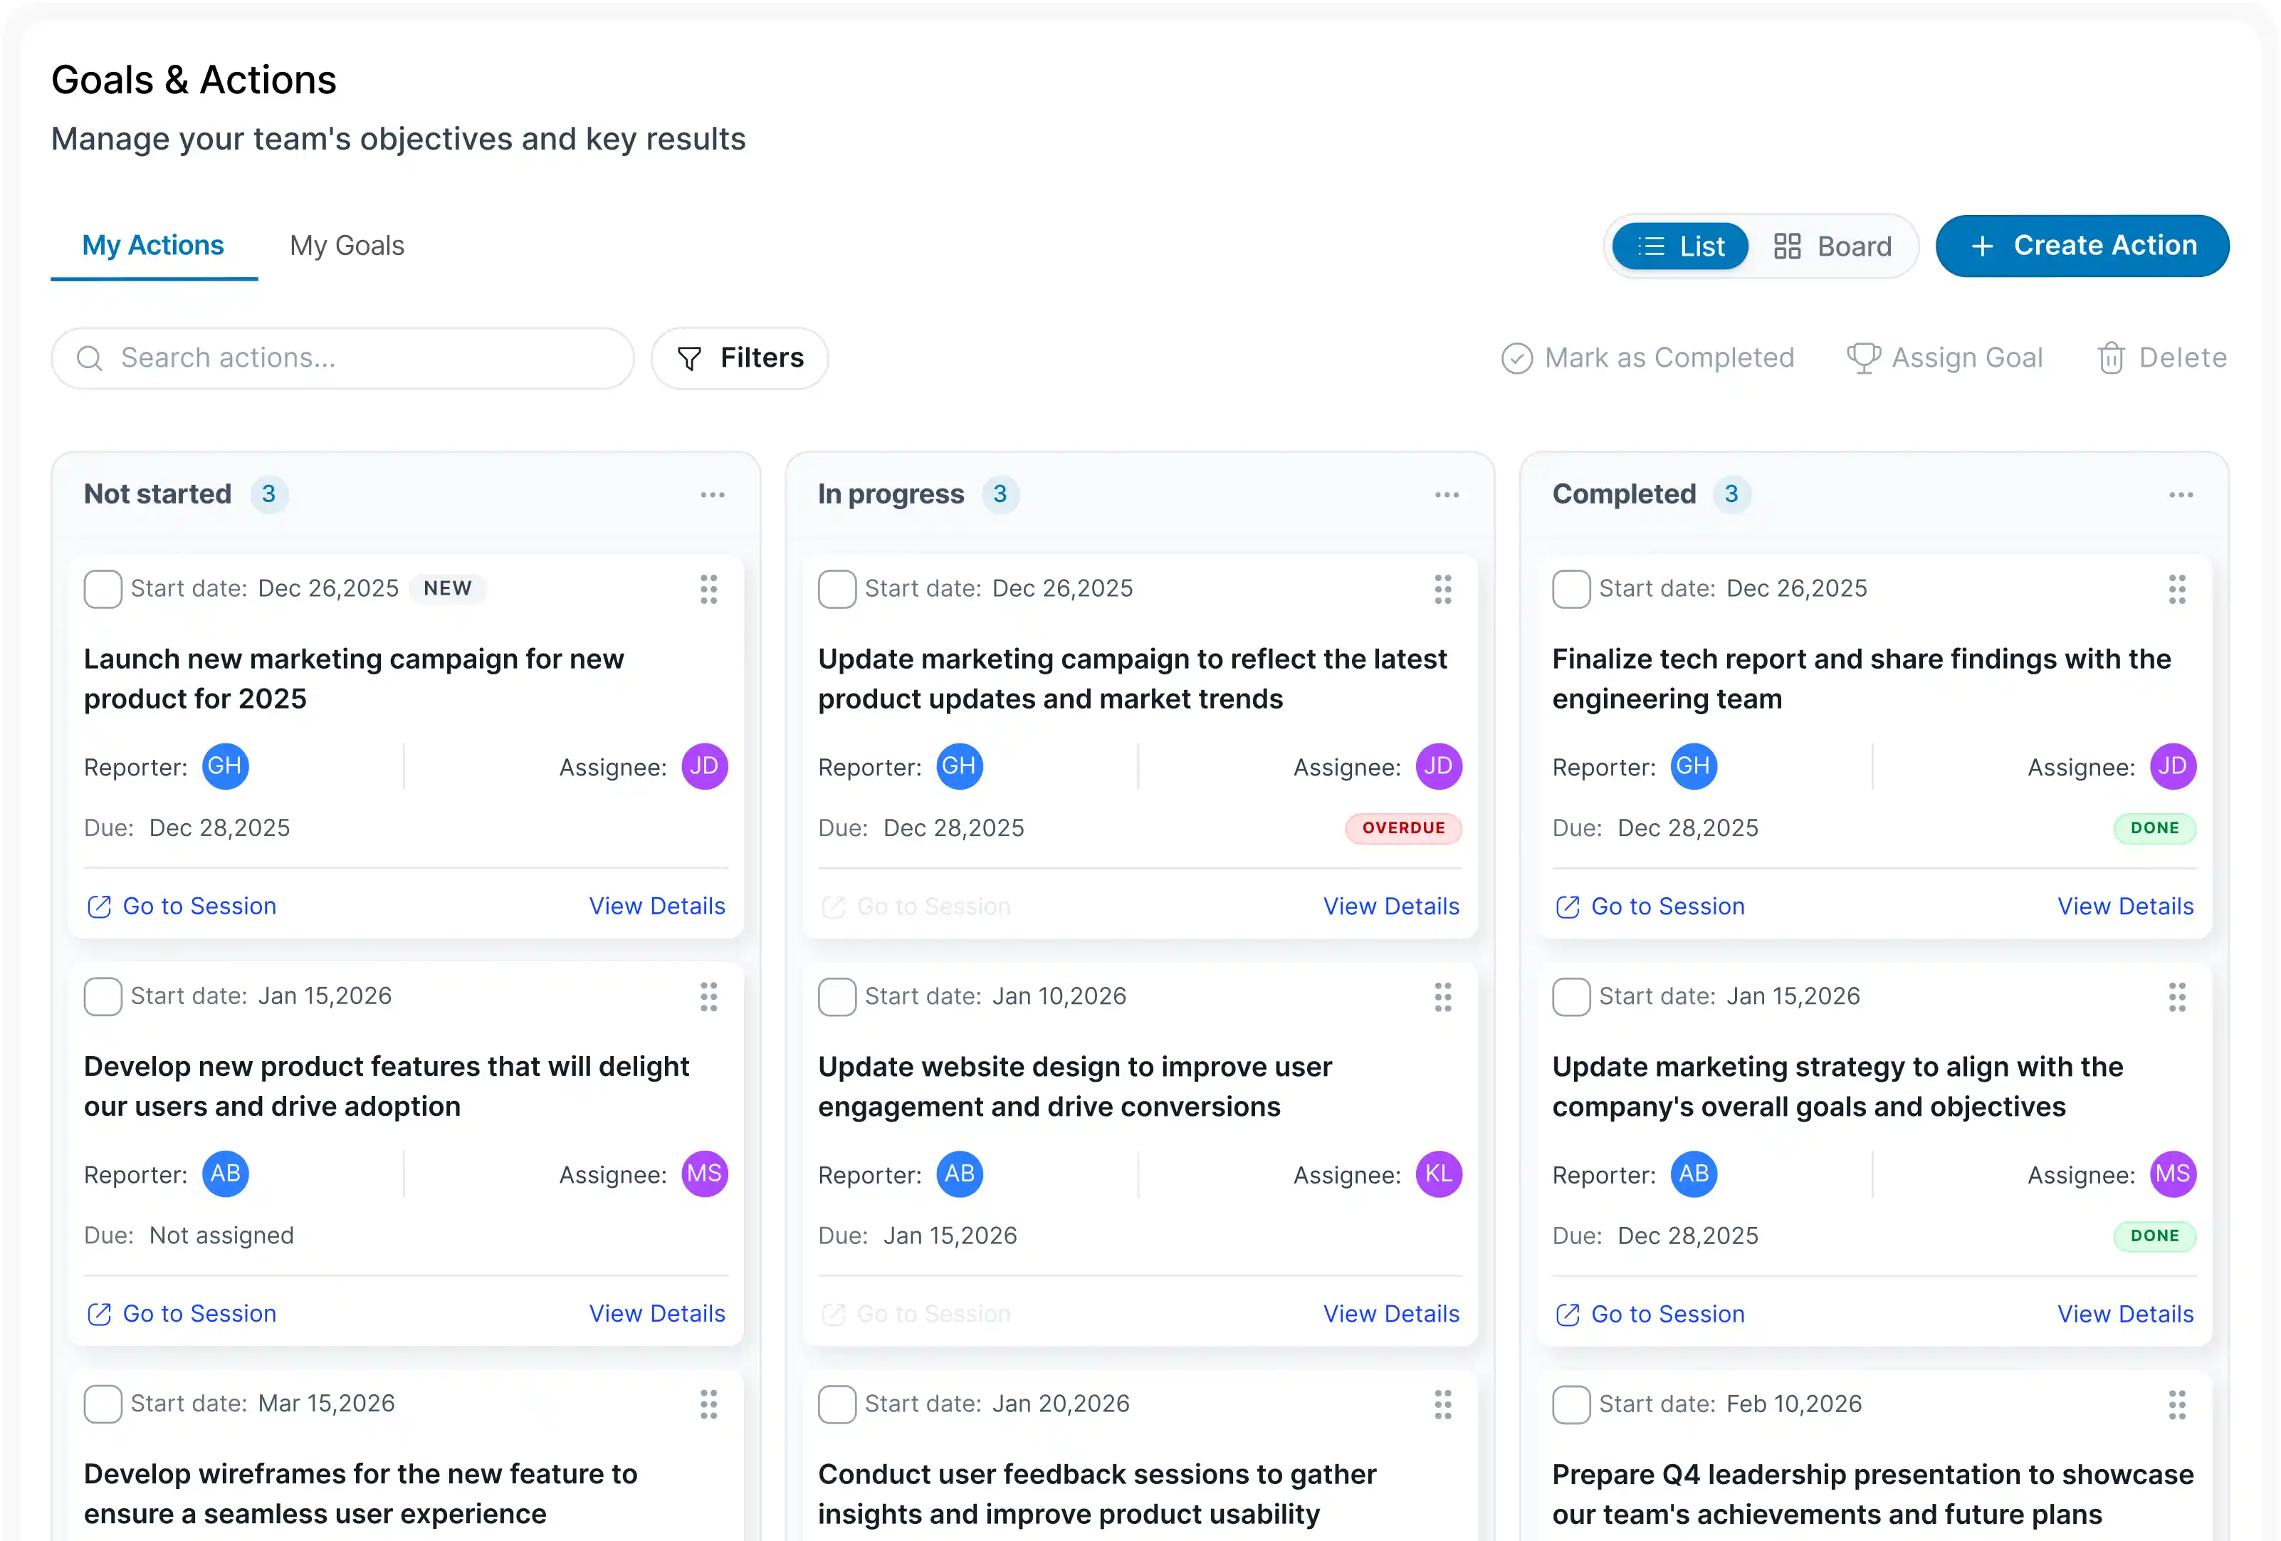Screen dimensions: 2281x1541
Task: Switch to the My Goals tab
Action: tap(347, 246)
